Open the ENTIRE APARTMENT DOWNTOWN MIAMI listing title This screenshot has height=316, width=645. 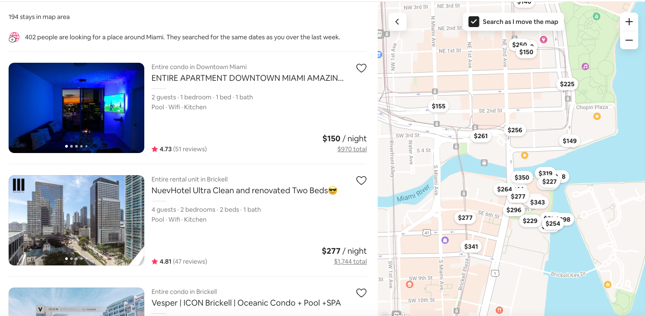(247, 78)
